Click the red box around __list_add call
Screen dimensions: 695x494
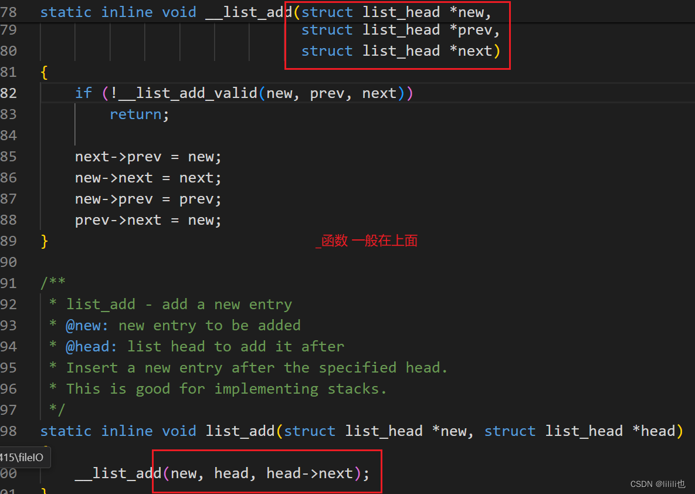(x=267, y=471)
